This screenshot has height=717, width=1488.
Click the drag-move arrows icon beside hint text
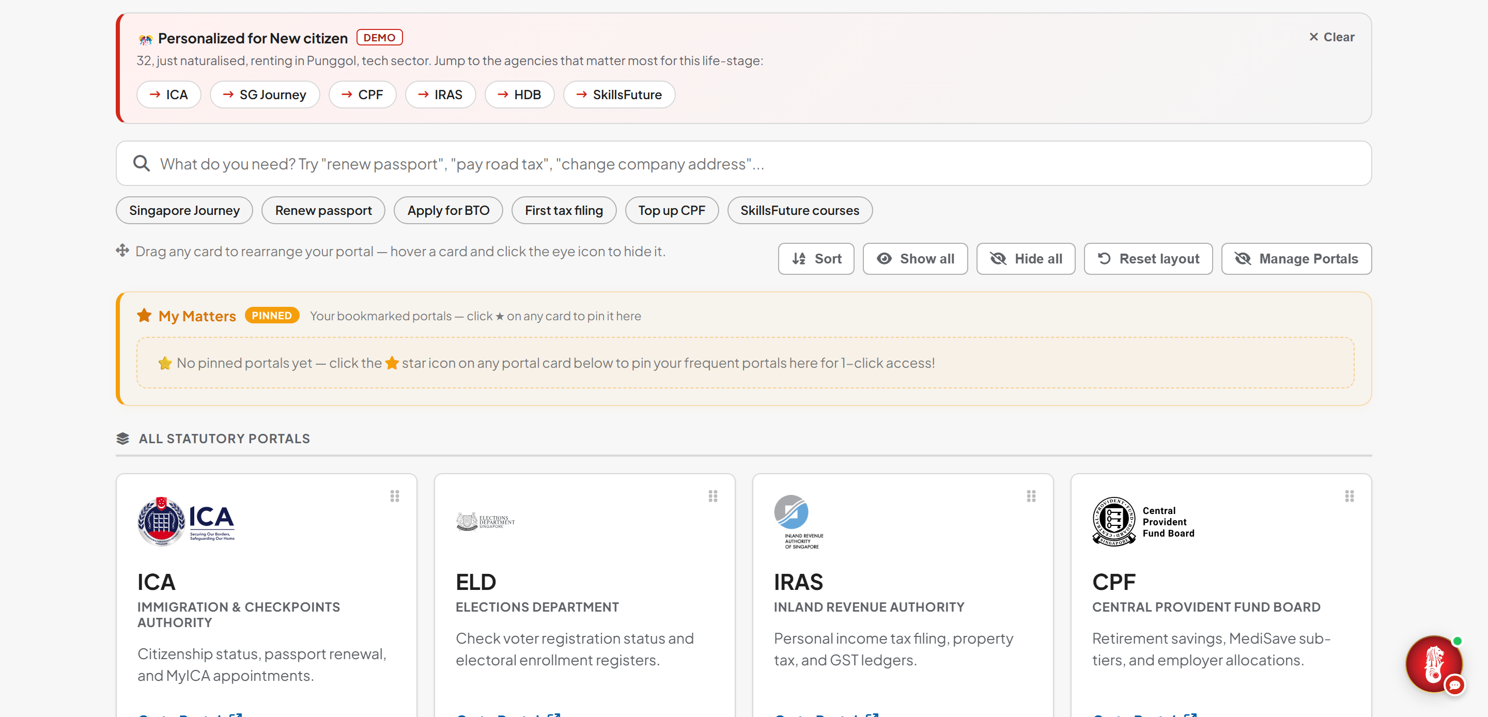[x=122, y=251]
